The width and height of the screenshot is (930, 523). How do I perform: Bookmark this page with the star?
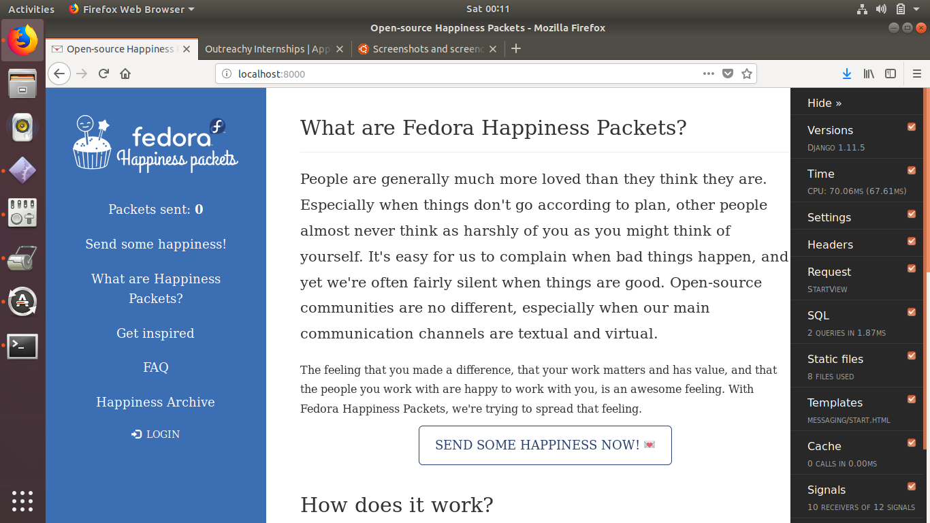click(x=747, y=74)
